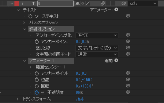Open the 通常 blending mode dropdown
This screenshot has height=103, width=164.
click(x=97, y=54)
